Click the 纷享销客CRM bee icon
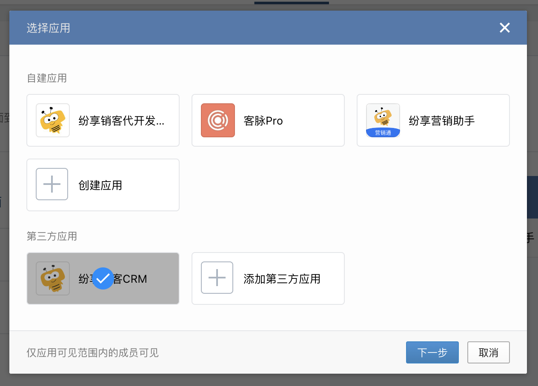The image size is (538, 386). (53, 278)
